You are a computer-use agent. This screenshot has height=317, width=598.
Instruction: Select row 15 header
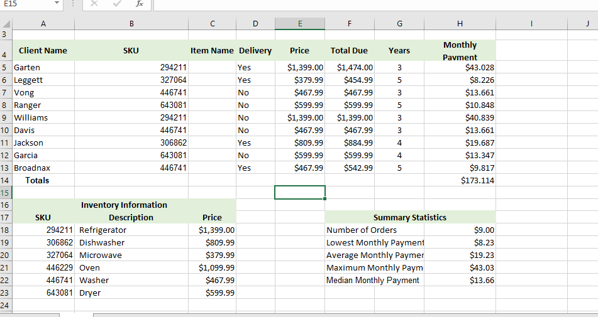click(6, 193)
